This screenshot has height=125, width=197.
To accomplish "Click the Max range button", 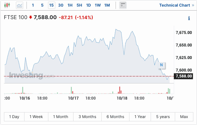I will coord(184,117).
